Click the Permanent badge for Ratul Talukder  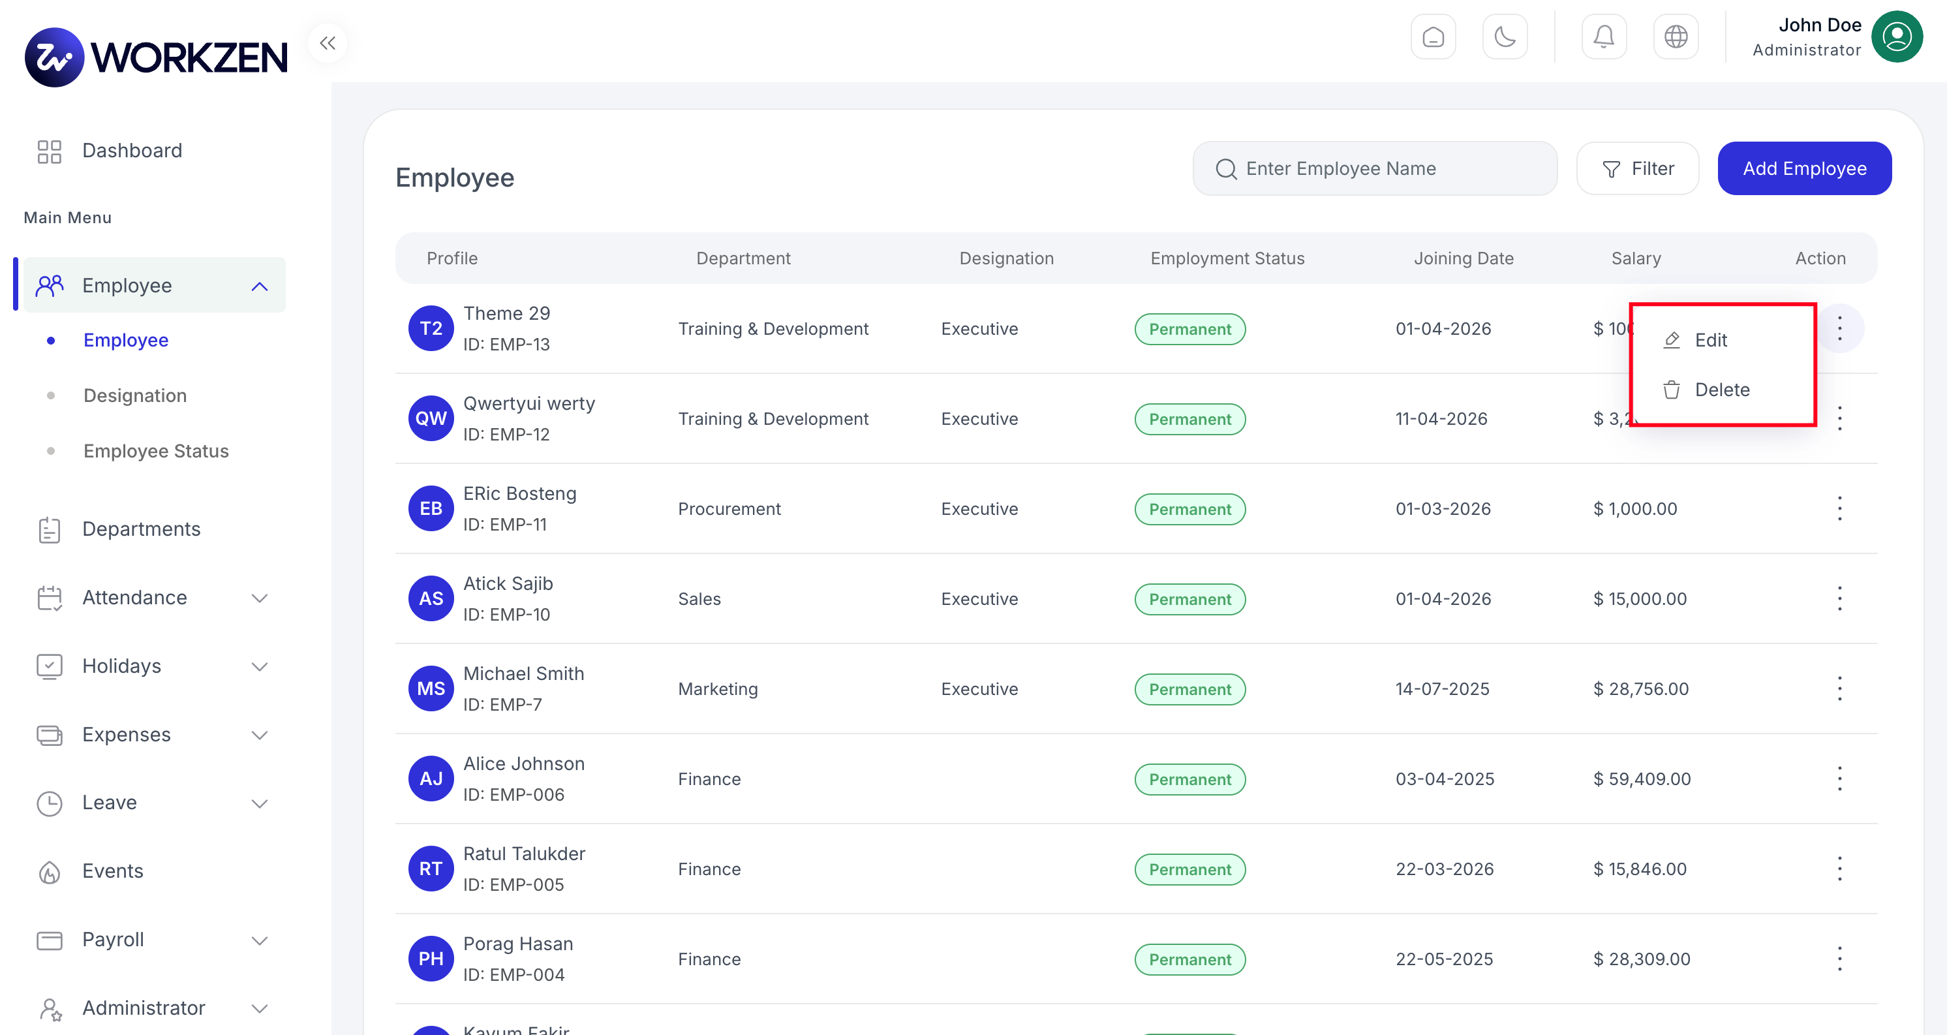(x=1189, y=869)
